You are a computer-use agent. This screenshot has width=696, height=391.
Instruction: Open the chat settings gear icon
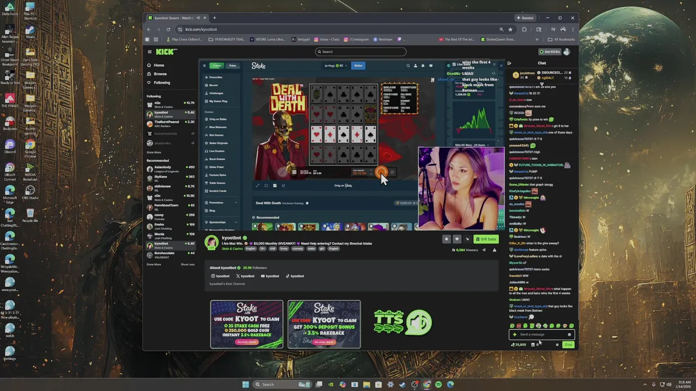(557, 345)
